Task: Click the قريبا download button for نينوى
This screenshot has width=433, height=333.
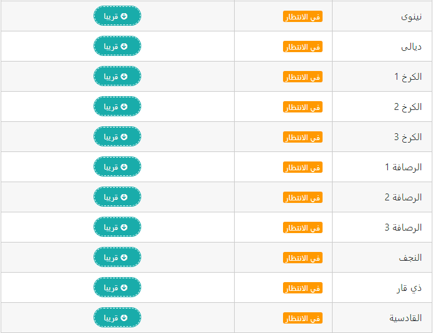Action: (x=117, y=16)
